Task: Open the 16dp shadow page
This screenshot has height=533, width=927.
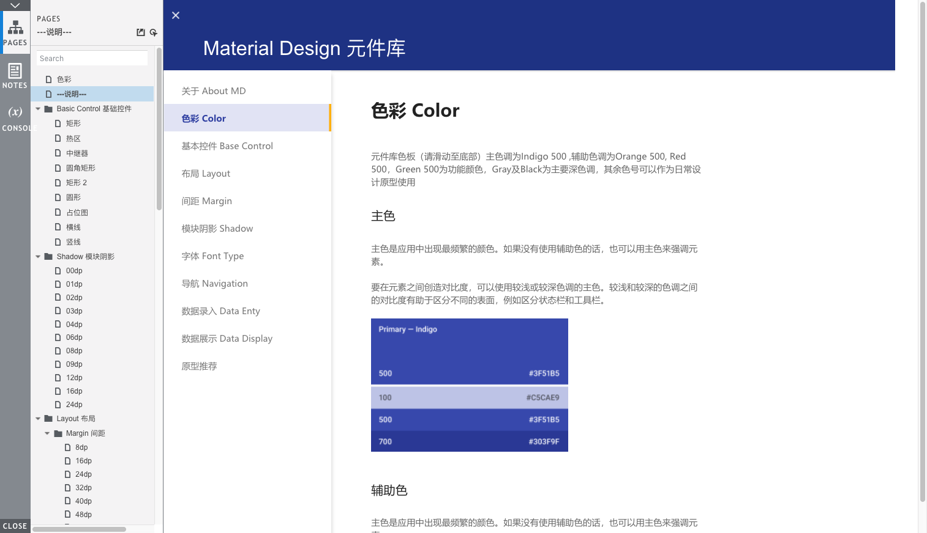Action: click(73, 391)
